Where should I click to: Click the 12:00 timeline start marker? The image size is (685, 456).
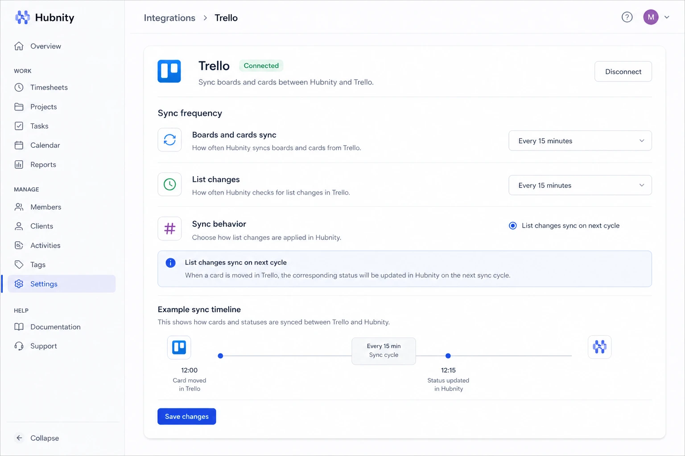(220, 356)
